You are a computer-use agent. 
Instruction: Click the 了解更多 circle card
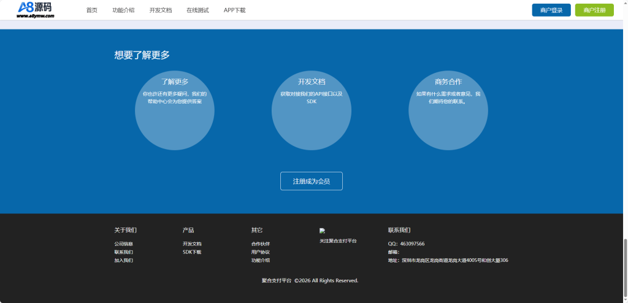[175, 110]
